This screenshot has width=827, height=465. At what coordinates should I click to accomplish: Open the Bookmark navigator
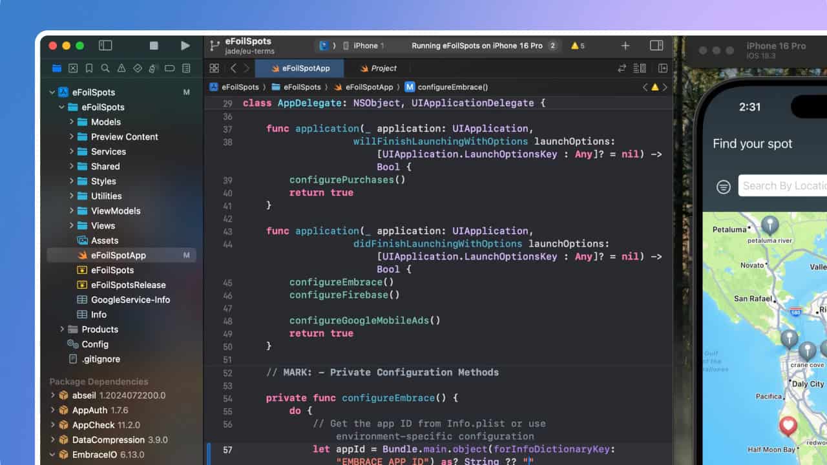point(89,68)
